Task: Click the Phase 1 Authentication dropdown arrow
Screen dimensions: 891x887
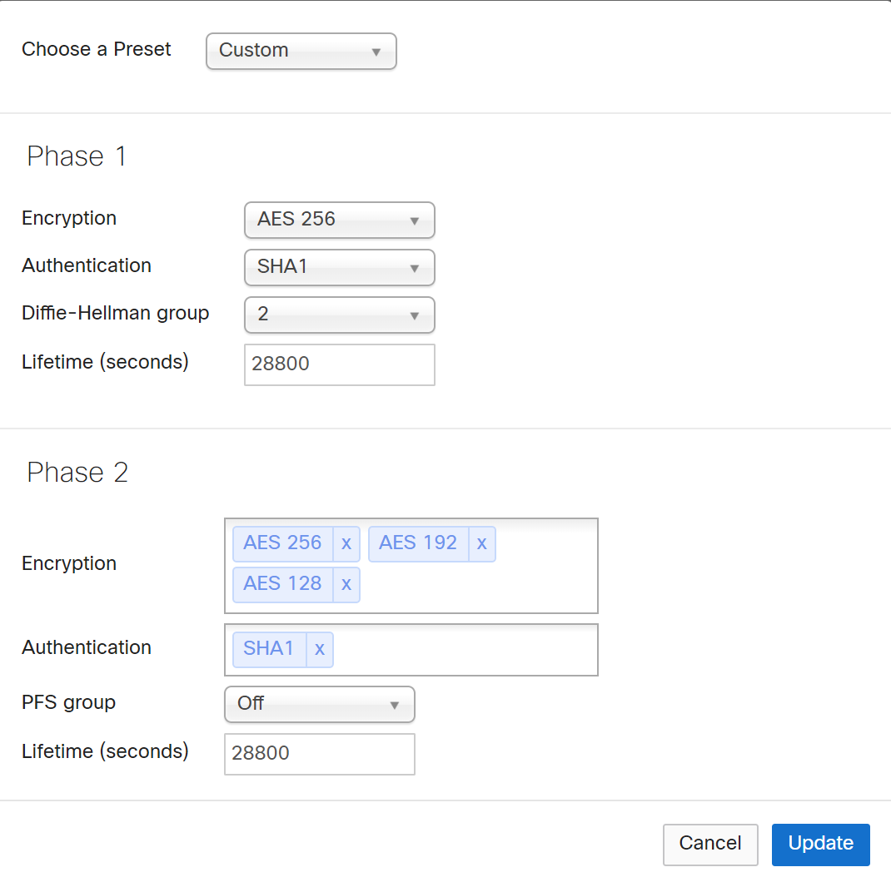Action: pos(414,267)
